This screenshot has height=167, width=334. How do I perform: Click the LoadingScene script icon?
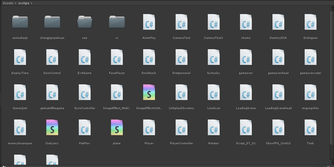point(246,92)
